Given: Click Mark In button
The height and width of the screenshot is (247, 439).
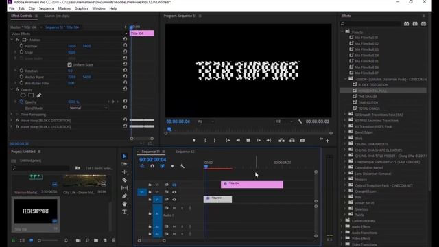Looking at the screenshot, I should coord(205,140).
